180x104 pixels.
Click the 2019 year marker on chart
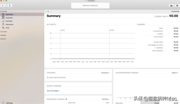tap(111, 30)
